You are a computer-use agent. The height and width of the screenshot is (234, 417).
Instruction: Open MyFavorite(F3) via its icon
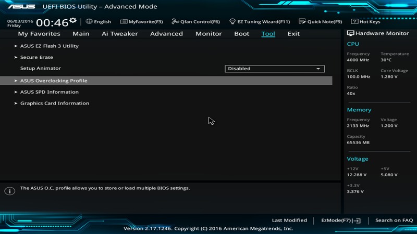[124, 22]
